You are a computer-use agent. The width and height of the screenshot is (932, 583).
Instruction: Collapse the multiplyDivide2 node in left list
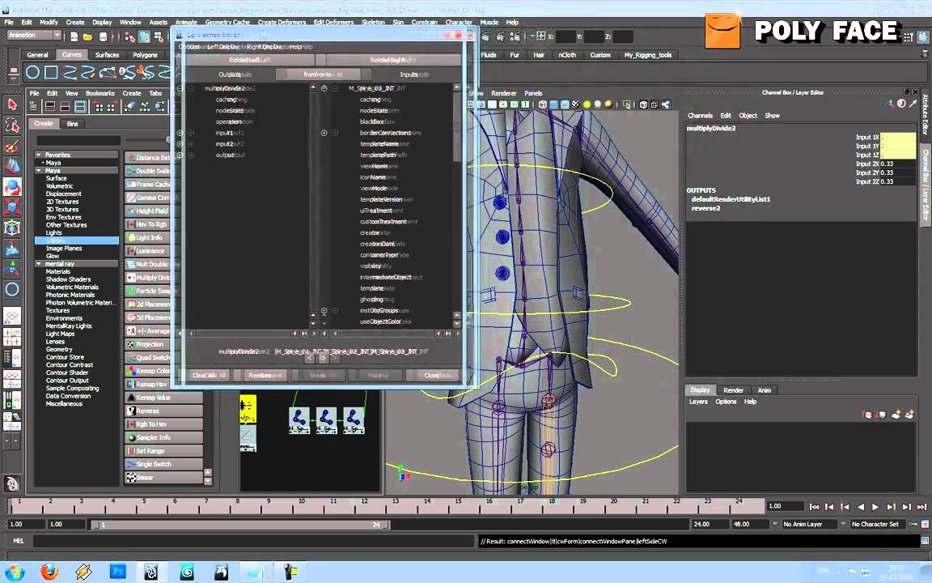pyautogui.click(x=180, y=88)
